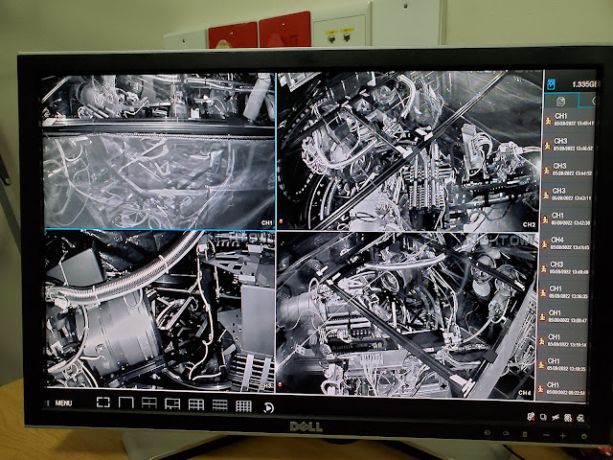The image size is (613, 460).
Task: Select the four-camera quad split layout
Action: click(x=148, y=404)
